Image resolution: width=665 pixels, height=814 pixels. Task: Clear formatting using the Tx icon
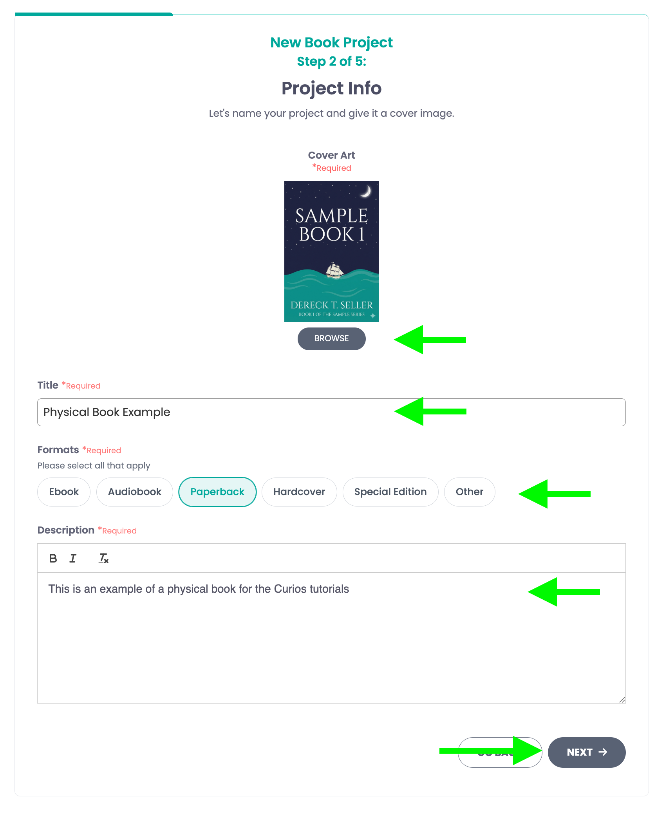click(103, 559)
